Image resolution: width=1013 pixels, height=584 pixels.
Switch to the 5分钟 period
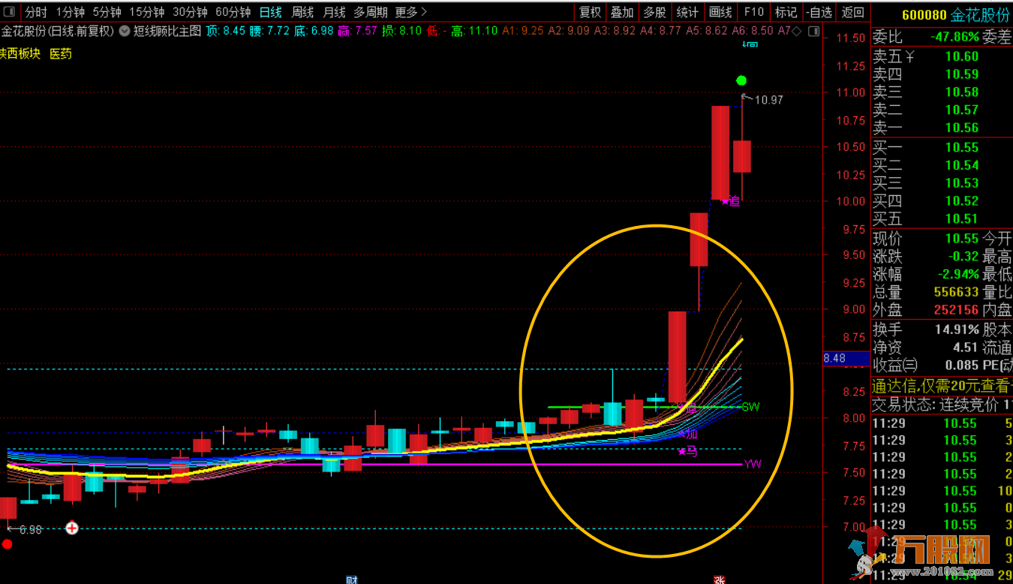[107, 12]
